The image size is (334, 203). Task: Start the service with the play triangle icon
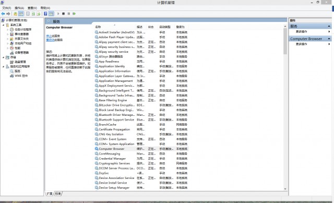click(x=58, y=14)
